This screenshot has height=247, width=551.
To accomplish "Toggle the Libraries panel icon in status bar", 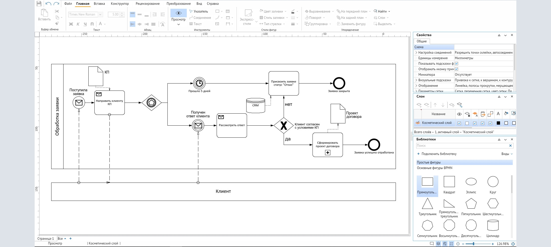I will [x=451, y=244].
